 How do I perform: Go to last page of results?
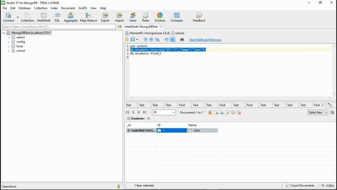[x=145, y=112]
